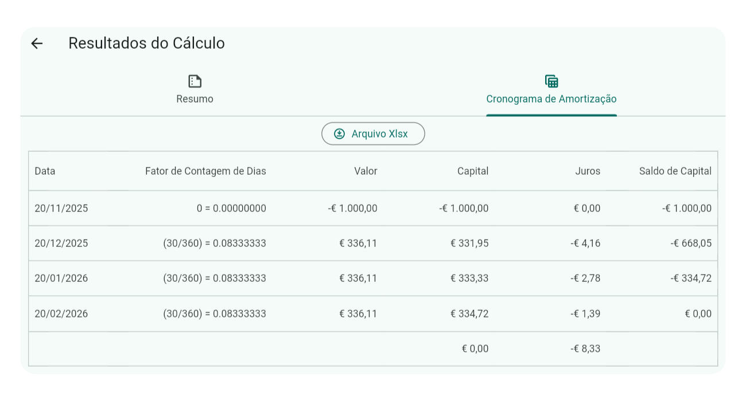Click the Data column header
Screen dimensions: 746x401
[x=45, y=171]
